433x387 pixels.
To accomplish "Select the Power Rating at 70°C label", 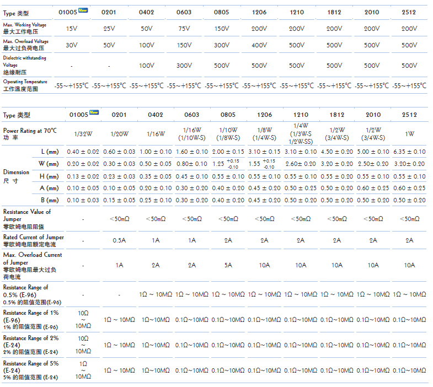I will coord(30,134).
